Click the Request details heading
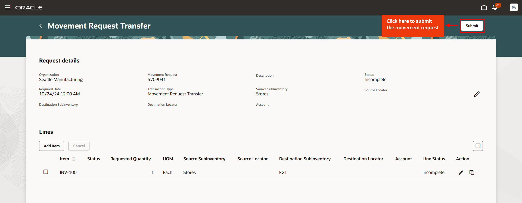 (59, 61)
